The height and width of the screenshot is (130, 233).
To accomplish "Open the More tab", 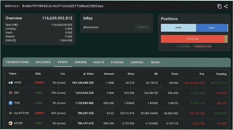I will pos(155,62).
